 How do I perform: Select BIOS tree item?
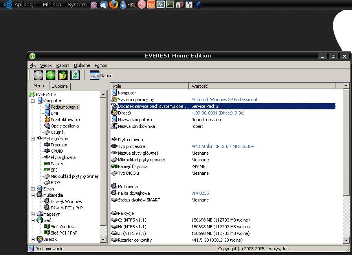coord(52,183)
